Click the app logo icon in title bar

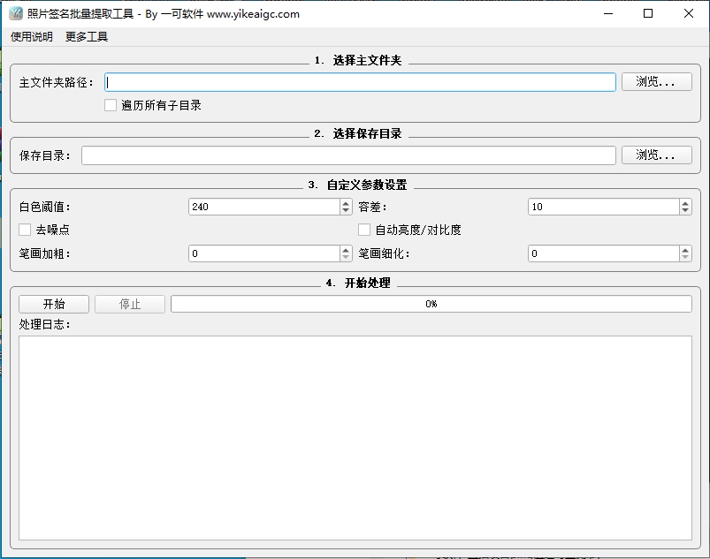pos(15,13)
